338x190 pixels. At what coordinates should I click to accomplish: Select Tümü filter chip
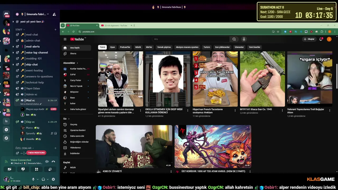[102, 47]
